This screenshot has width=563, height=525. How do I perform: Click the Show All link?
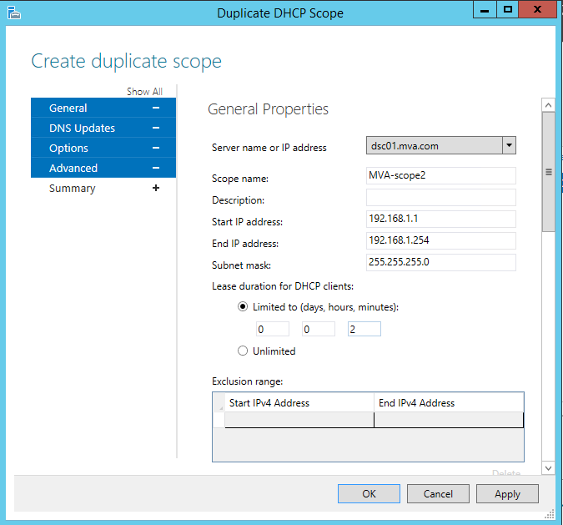tap(144, 92)
